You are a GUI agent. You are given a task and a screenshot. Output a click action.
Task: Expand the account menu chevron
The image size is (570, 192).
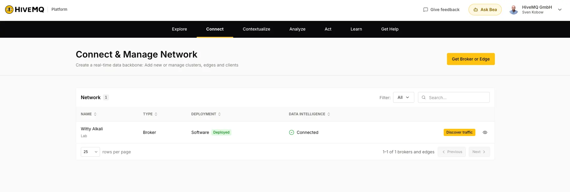tap(560, 10)
